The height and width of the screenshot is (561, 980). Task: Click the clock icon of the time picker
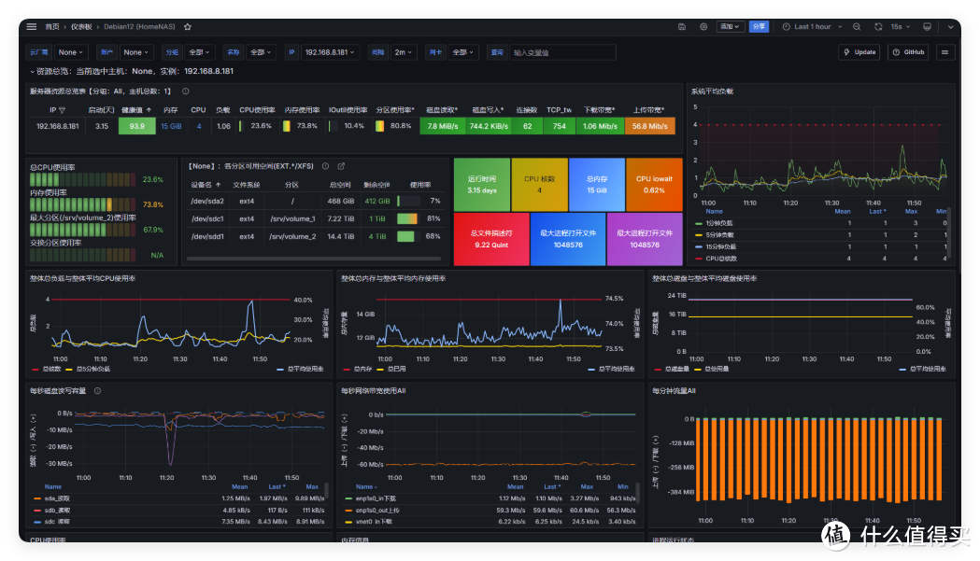787,27
